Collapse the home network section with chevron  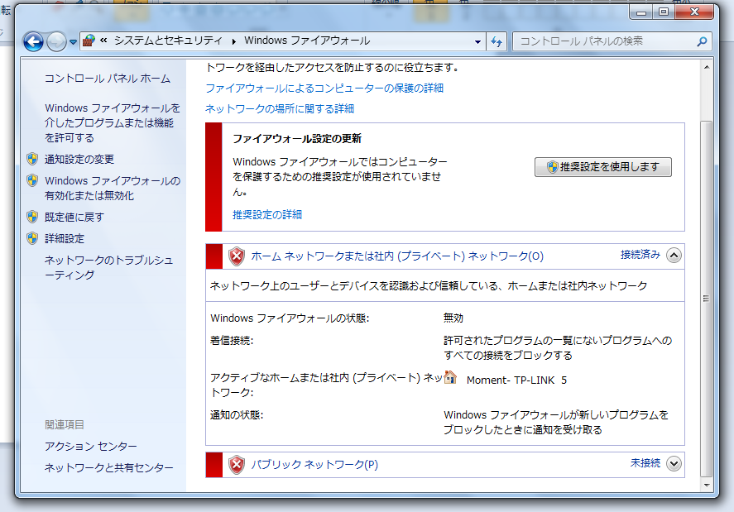click(x=674, y=255)
